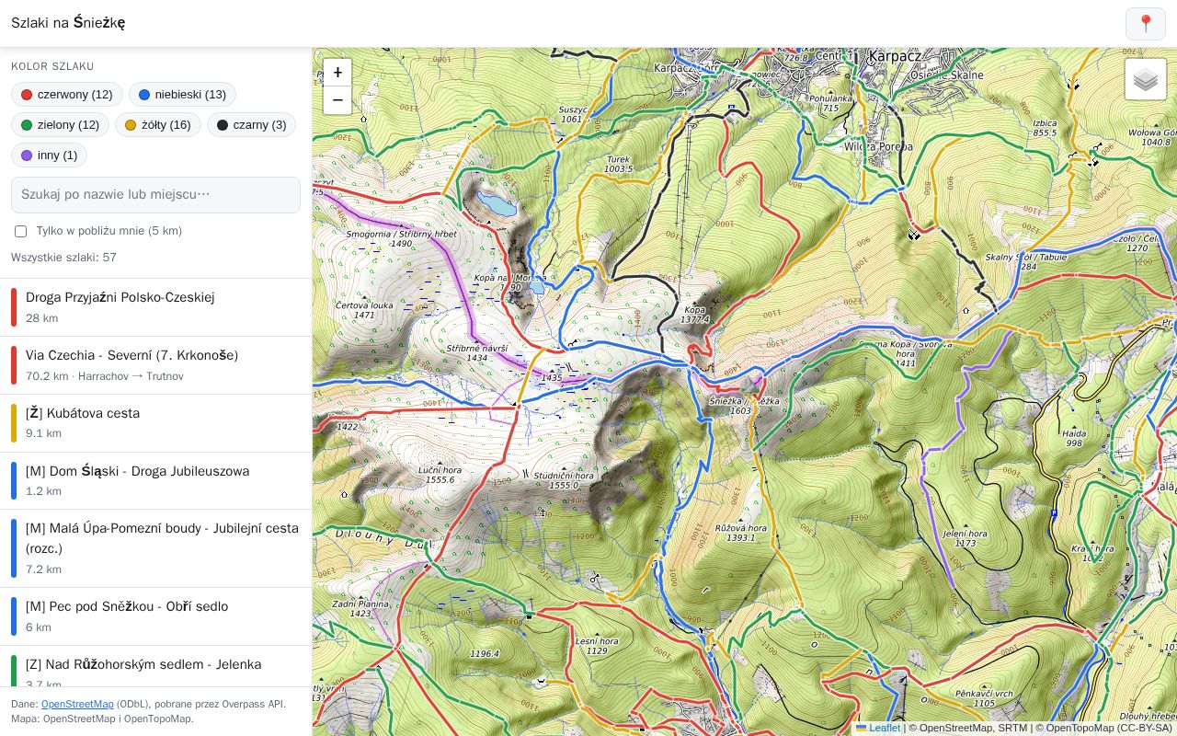Click the Zadní Planina 1423 label
Viewport: 1177px width, 736px height.
(360, 608)
